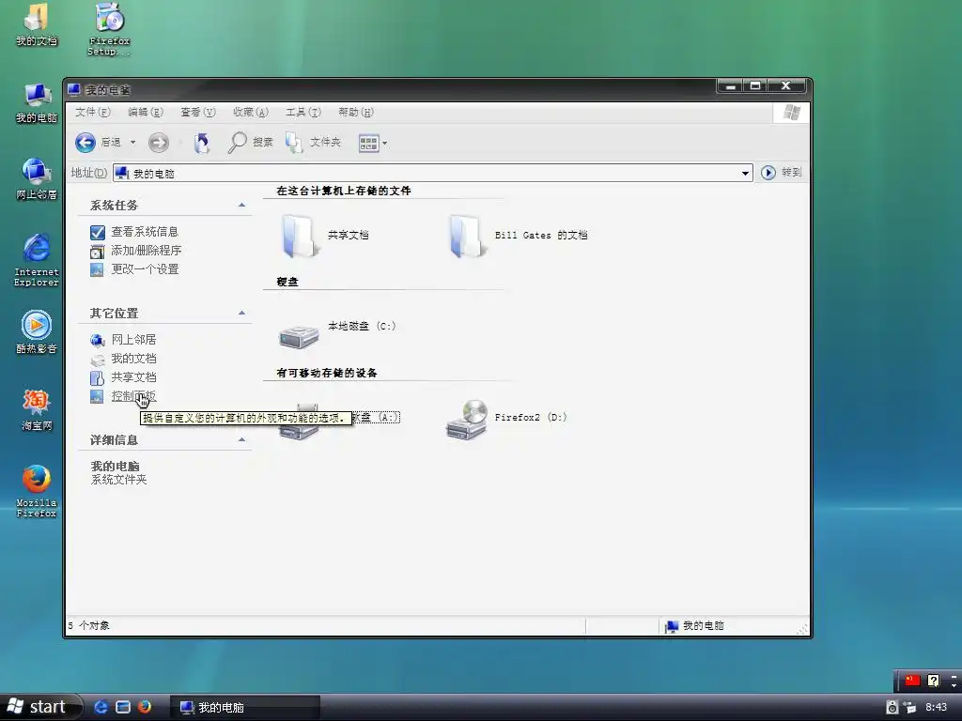Select 本地磁盘 (C:) drive icon
Screen dimensions: 962x721
click(x=299, y=336)
